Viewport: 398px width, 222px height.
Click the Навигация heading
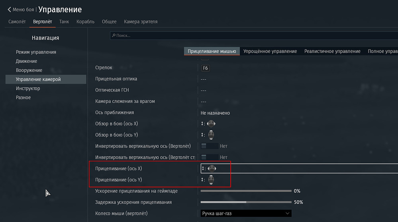click(45, 38)
